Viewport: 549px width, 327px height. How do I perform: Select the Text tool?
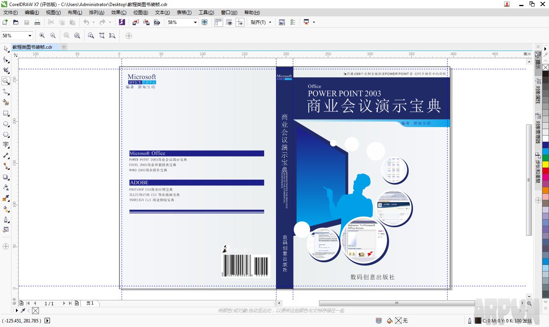click(5, 145)
